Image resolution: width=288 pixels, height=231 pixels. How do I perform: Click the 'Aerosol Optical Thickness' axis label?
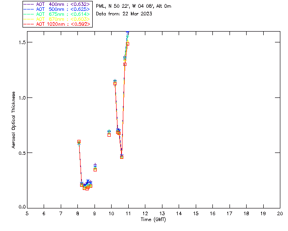click(13, 120)
